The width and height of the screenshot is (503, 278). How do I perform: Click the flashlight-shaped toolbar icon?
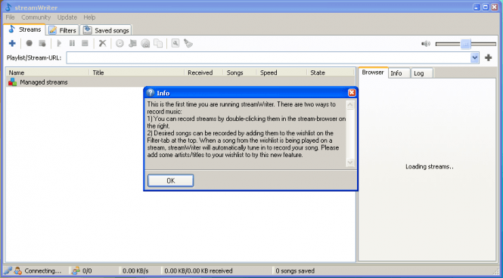[188, 43]
